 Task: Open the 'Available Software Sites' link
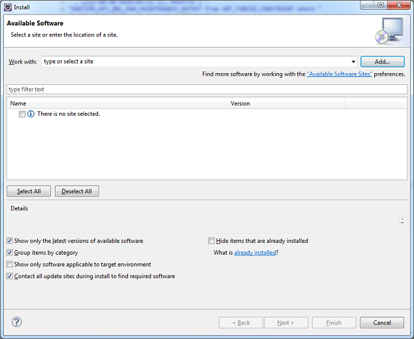tap(340, 74)
